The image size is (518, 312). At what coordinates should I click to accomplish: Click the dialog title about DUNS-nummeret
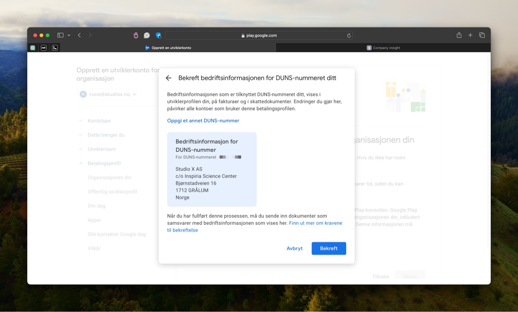point(257,78)
